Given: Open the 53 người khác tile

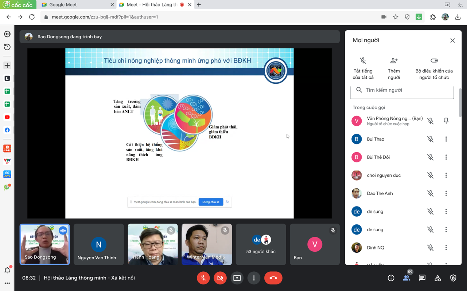Looking at the screenshot, I should (261, 244).
